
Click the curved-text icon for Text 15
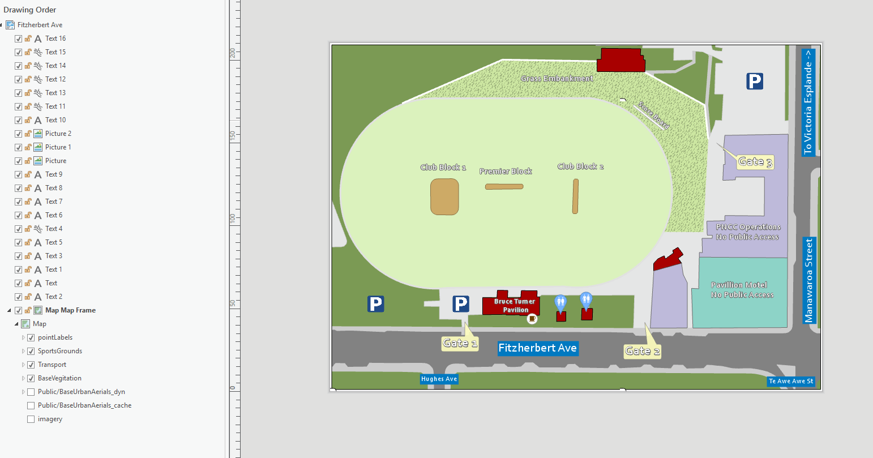click(x=38, y=52)
